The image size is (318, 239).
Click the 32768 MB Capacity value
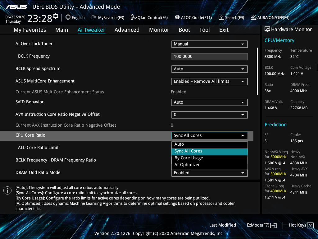click(x=299, y=108)
